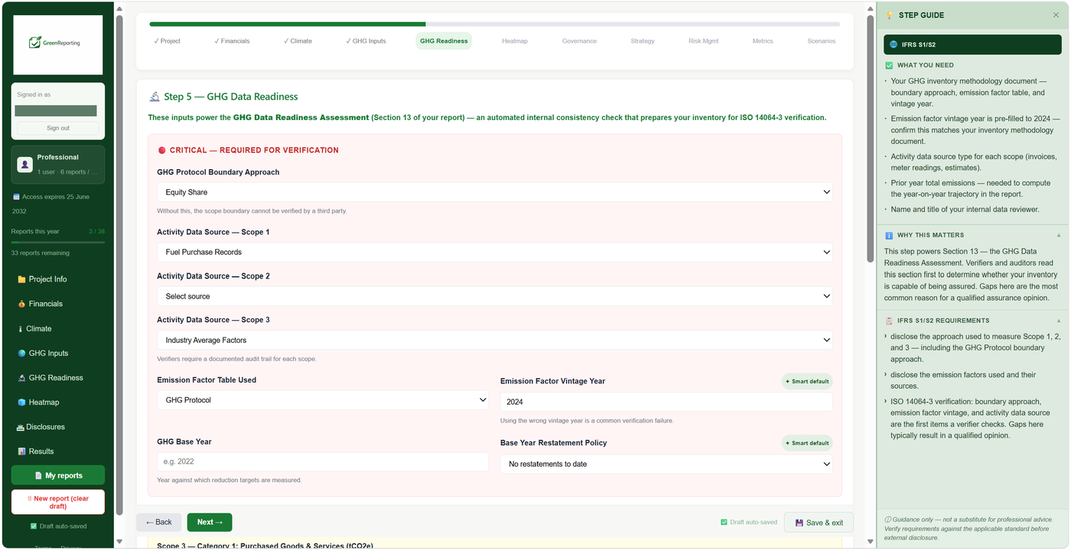The height and width of the screenshot is (551, 1071).
Task: Close the Step Guide panel
Action: point(1057,15)
